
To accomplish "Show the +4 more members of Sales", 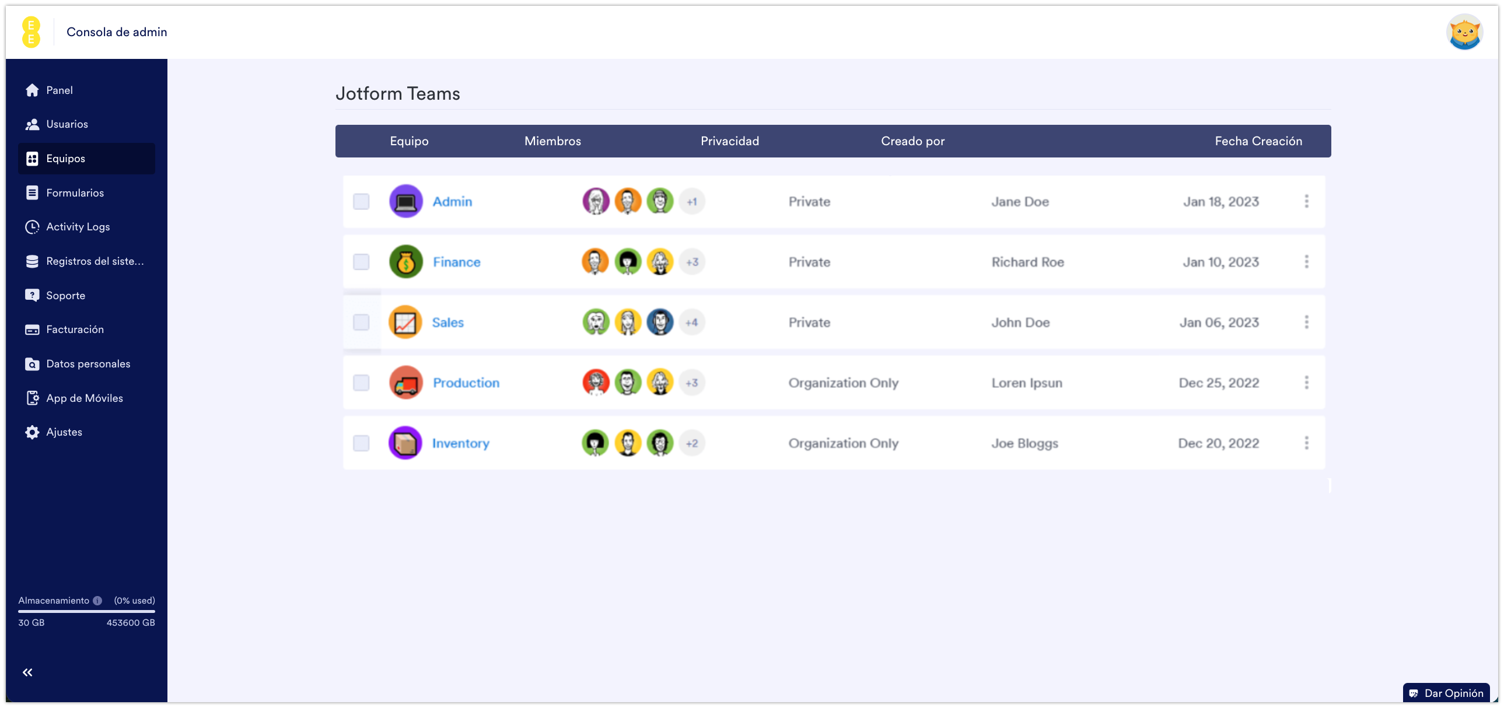I will tap(692, 322).
